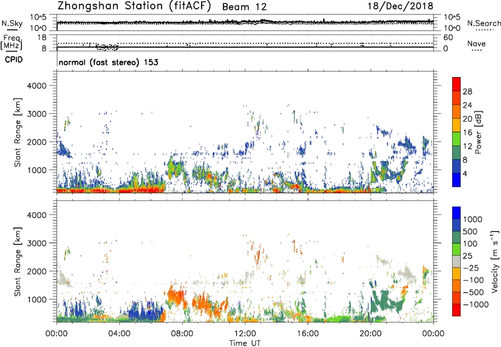
Task: Select the '-1000' Velocity colorbar tick
Action: tap(475, 304)
